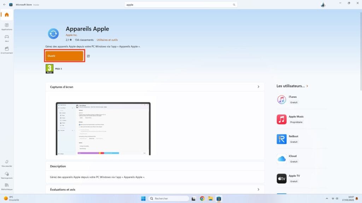Screen dimensions: 362x203
Task: Open the iTunes app icon
Action: point(281,99)
